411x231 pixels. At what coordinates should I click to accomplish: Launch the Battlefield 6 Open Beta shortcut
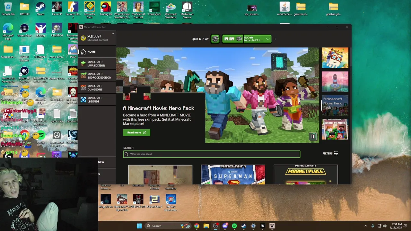click(122, 203)
